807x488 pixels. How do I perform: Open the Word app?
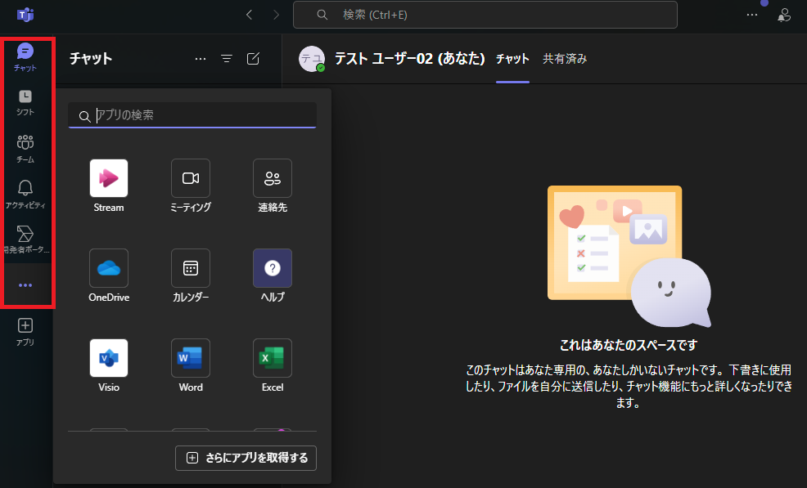coord(191,366)
